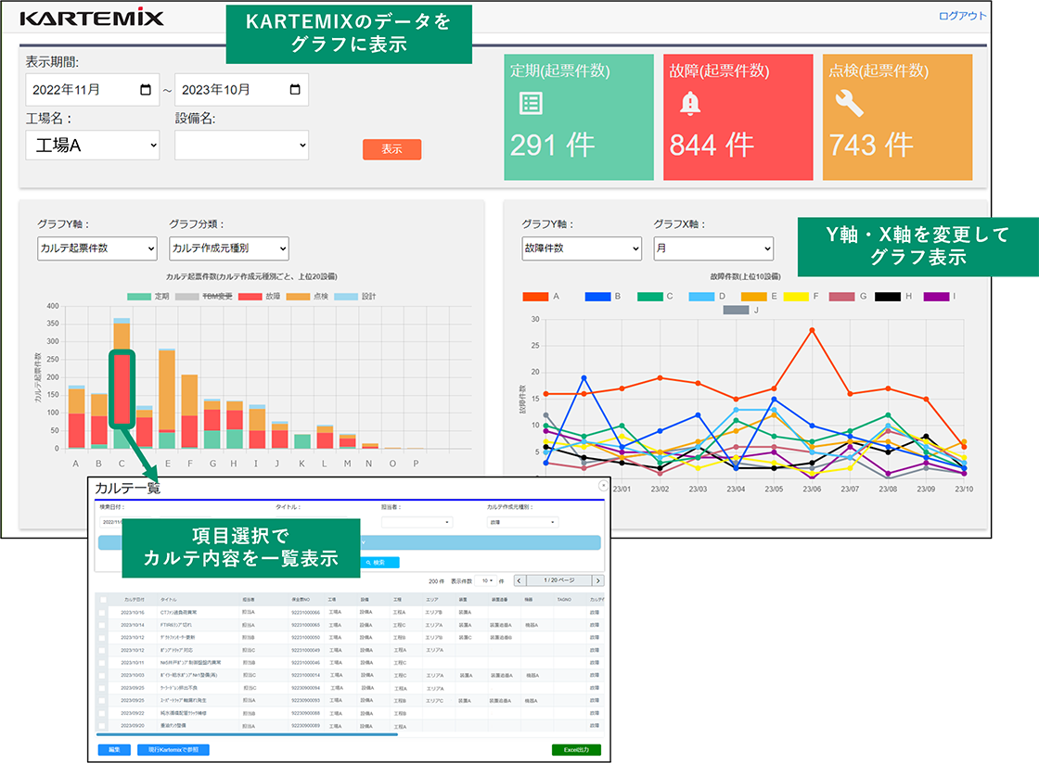Toggle line F in the line chart legend

[x=801, y=297]
